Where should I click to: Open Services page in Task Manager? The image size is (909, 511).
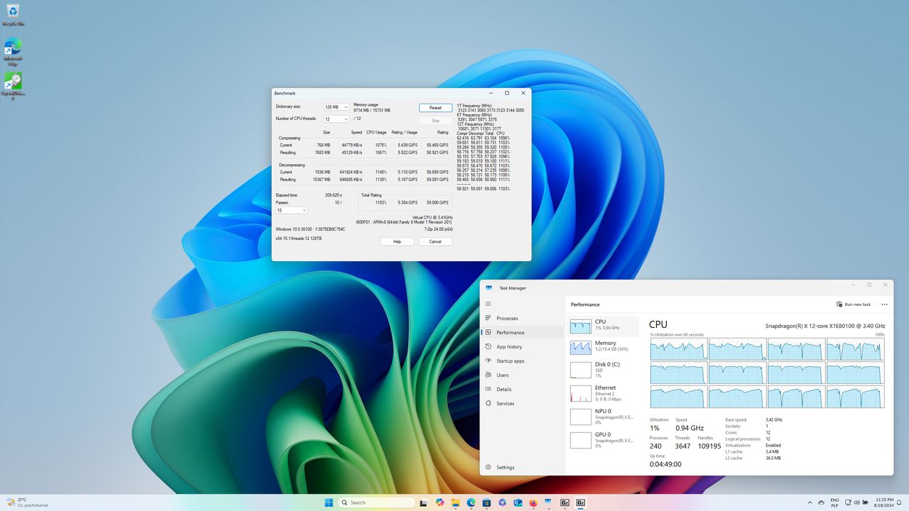pyautogui.click(x=522, y=403)
